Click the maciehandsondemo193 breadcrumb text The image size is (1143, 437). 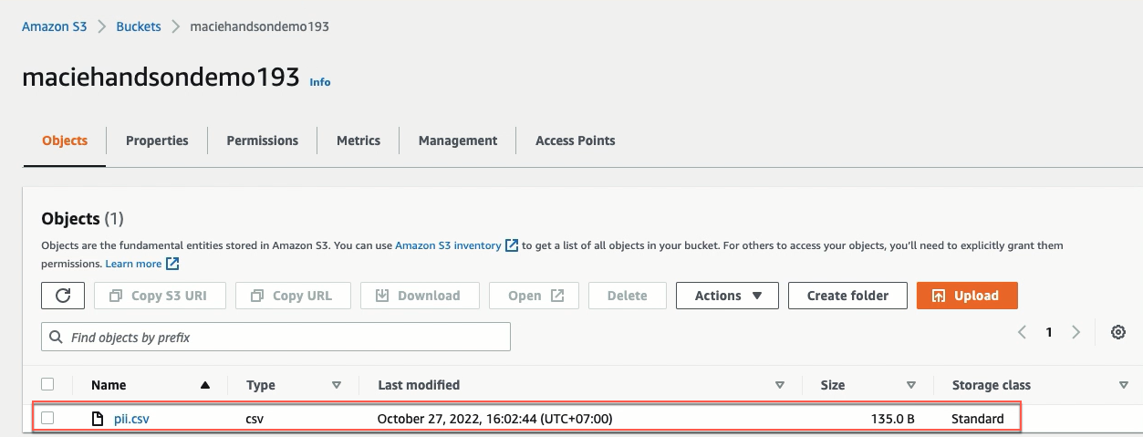pyautogui.click(x=259, y=26)
